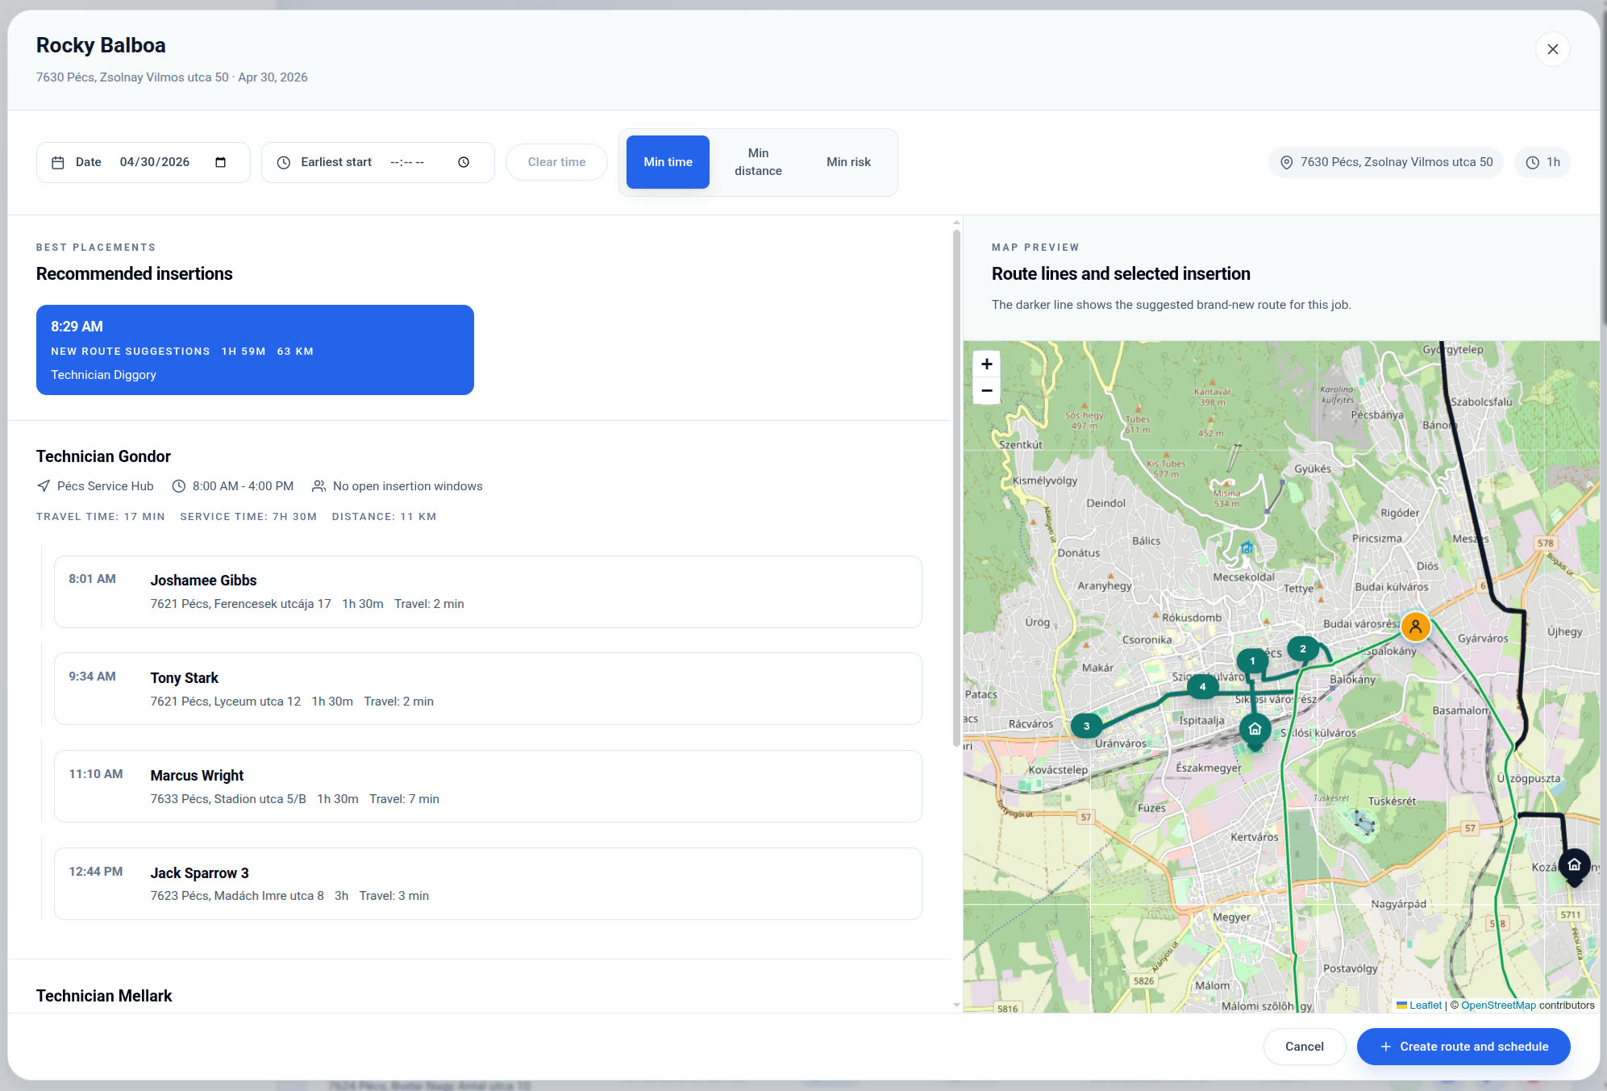Image resolution: width=1607 pixels, height=1091 pixels.
Task: Click map stop marker 3
Action: click(1086, 726)
